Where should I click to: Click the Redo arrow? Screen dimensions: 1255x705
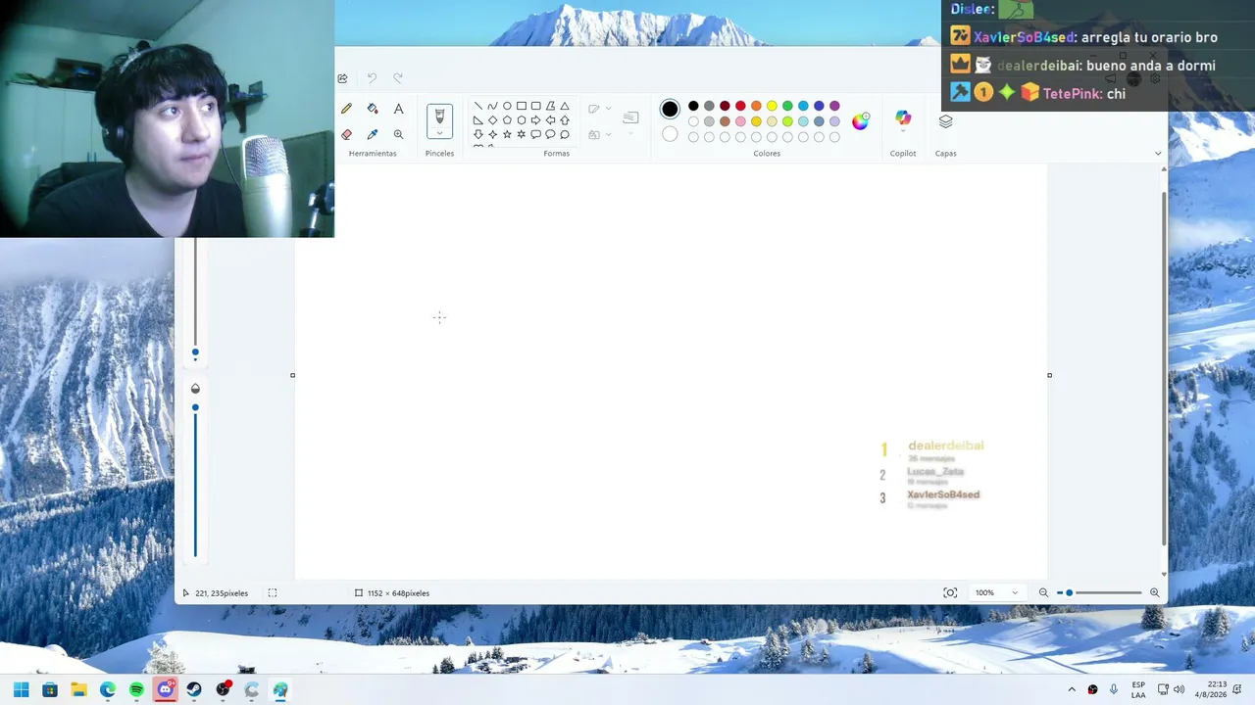[398, 78]
